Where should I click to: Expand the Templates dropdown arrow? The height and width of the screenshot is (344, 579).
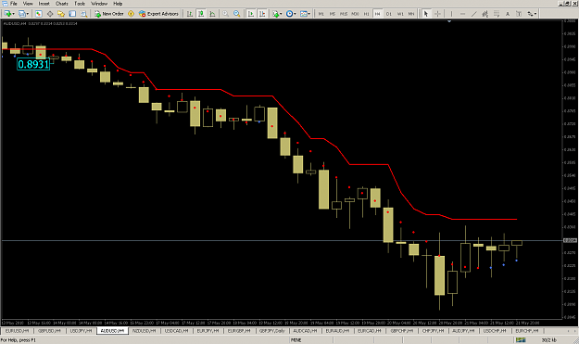tap(309, 14)
